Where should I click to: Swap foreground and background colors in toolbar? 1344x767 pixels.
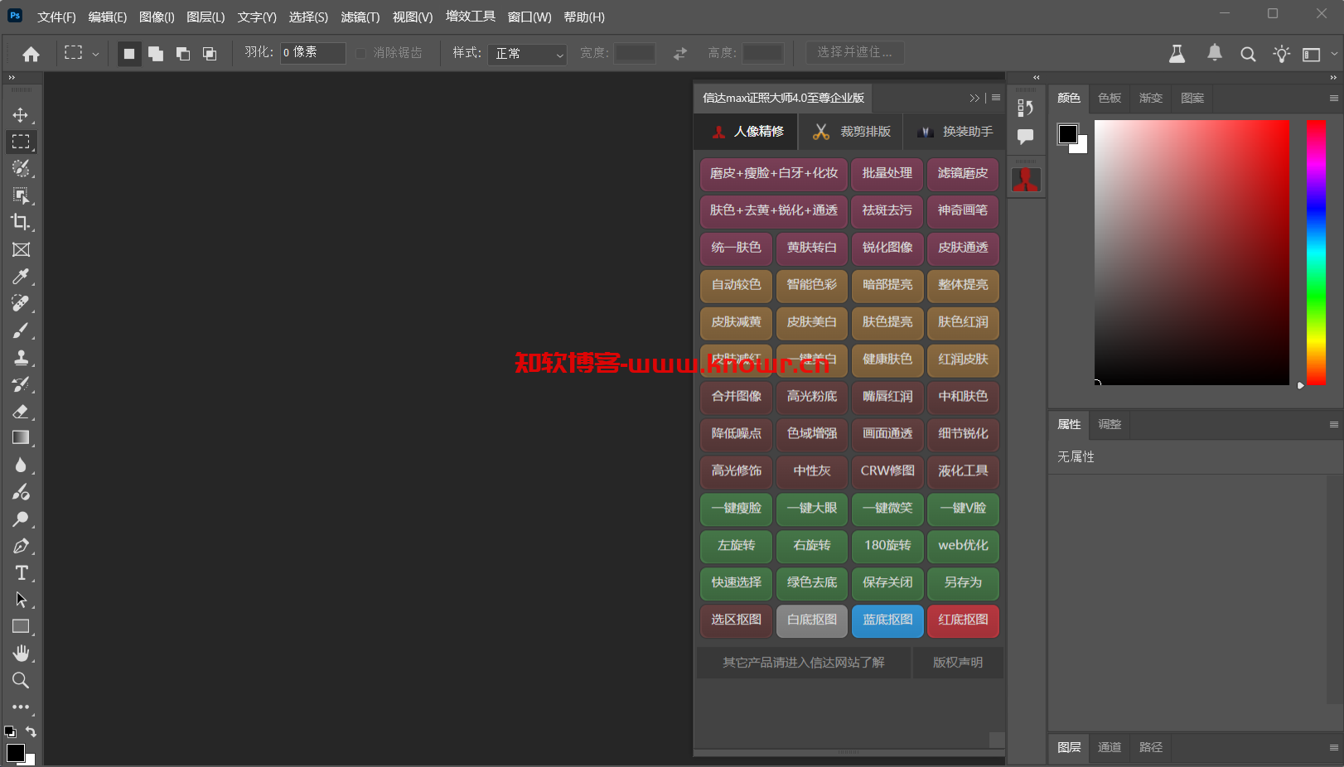pyautogui.click(x=31, y=731)
